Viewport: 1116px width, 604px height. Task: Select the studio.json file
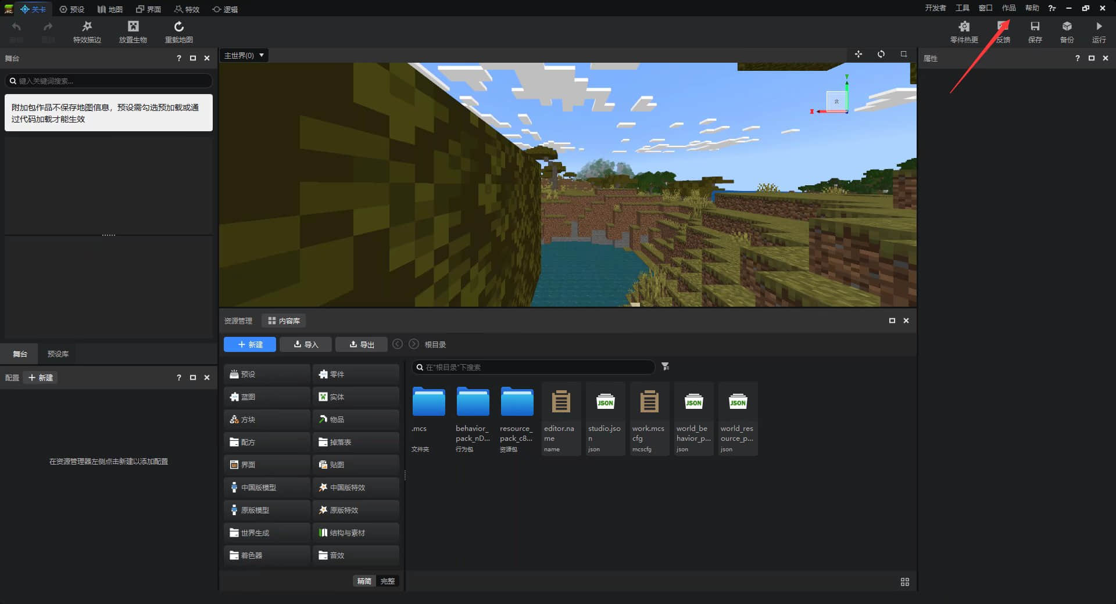(606, 419)
